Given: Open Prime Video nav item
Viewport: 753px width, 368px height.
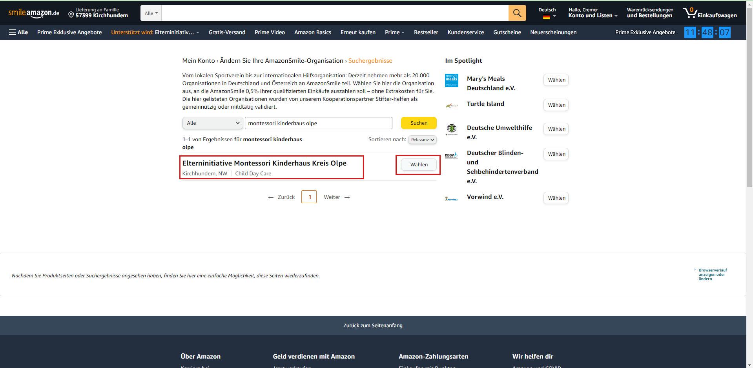Looking at the screenshot, I should coord(270,32).
